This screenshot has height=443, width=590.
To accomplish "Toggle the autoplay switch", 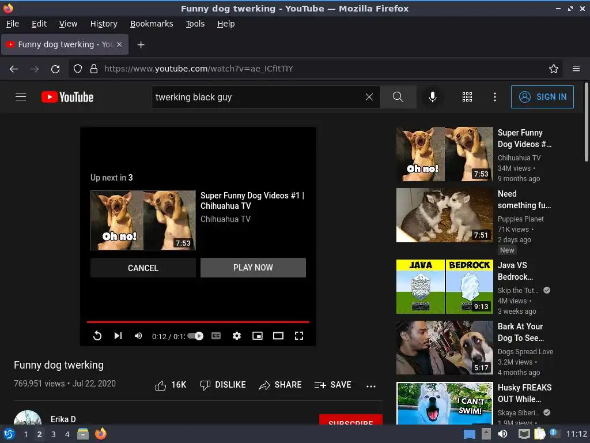I will [195, 336].
